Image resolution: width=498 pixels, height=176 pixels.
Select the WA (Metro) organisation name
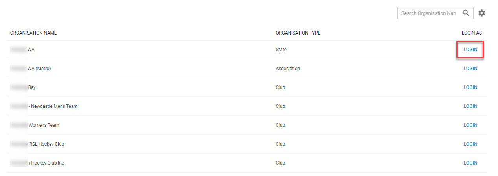click(39, 69)
